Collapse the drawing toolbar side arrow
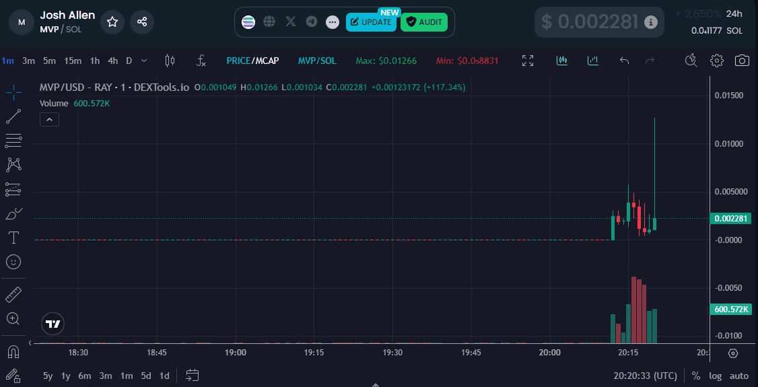The width and height of the screenshot is (758, 387). click(x=30, y=343)
